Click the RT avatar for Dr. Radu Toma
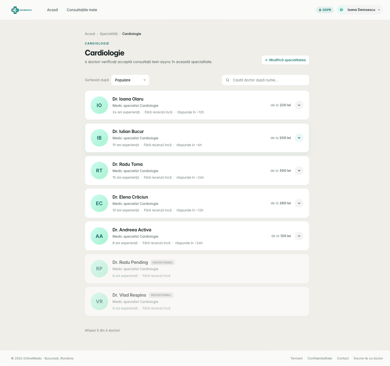The height and width of the screenshot is (366, 390). 99,171
